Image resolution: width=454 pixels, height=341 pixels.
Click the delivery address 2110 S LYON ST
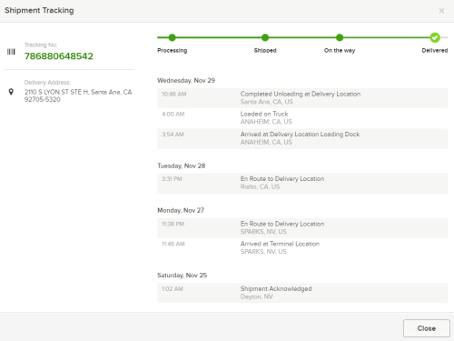click(x=78, y=95)
